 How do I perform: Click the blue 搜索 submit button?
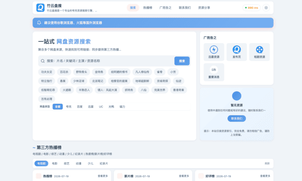pyautogui.click(x=182, y=61)
